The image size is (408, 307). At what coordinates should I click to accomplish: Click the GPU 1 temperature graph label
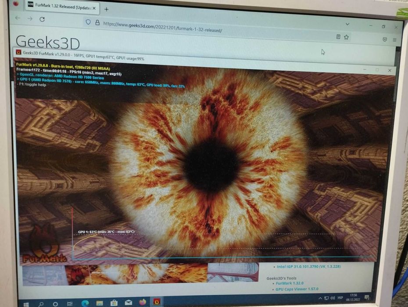tap(106, 232)
